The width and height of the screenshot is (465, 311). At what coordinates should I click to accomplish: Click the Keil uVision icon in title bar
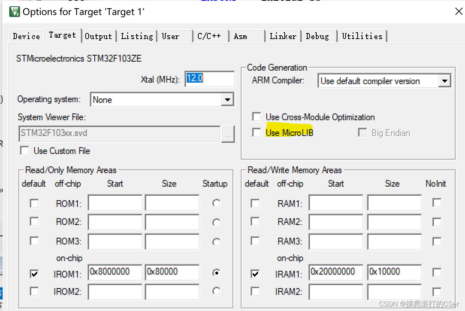14,11
